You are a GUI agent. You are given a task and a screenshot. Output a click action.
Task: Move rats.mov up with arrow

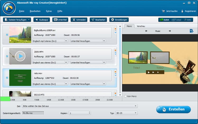click(115, 74)
